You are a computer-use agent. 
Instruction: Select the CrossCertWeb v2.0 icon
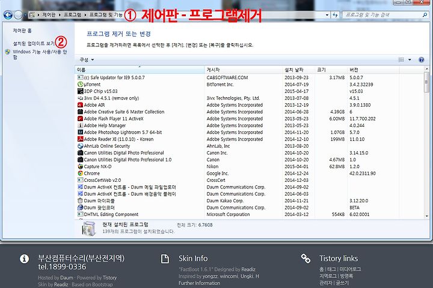click(x=81, y=180)
